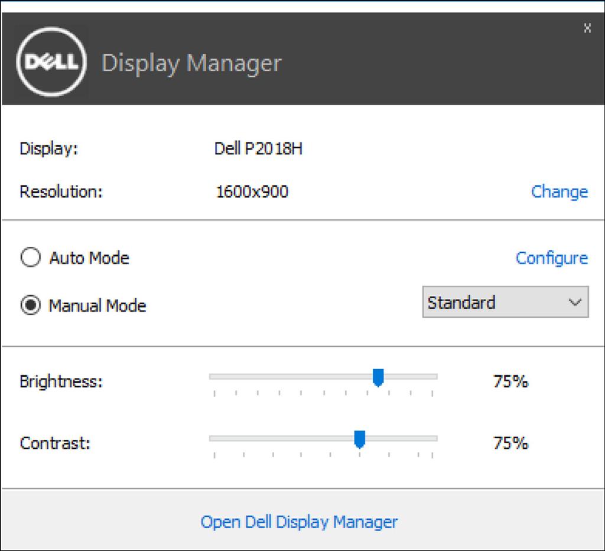Click the Dell logo in the header
This screenshot has width=605, height=551.
pos(51,61)
